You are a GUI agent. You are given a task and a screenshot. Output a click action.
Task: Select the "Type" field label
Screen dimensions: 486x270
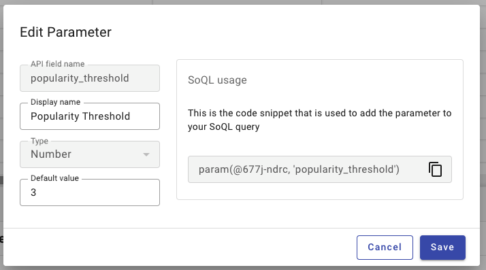point(39,141)
